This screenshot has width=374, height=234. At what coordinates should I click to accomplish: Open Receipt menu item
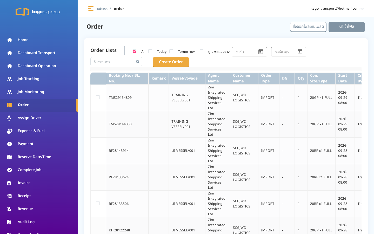[x=39, y=196]
